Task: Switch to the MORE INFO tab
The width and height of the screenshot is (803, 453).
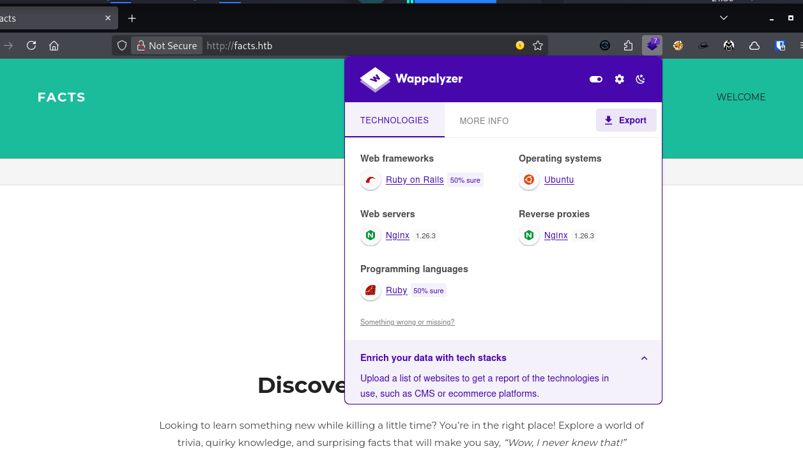Action: click(x=484, y=121)
